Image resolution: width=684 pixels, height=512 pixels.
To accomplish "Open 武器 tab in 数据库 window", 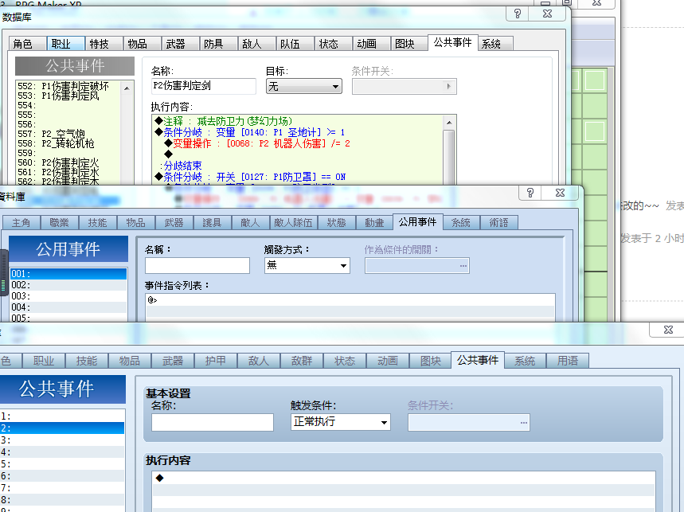I will 180,44.
